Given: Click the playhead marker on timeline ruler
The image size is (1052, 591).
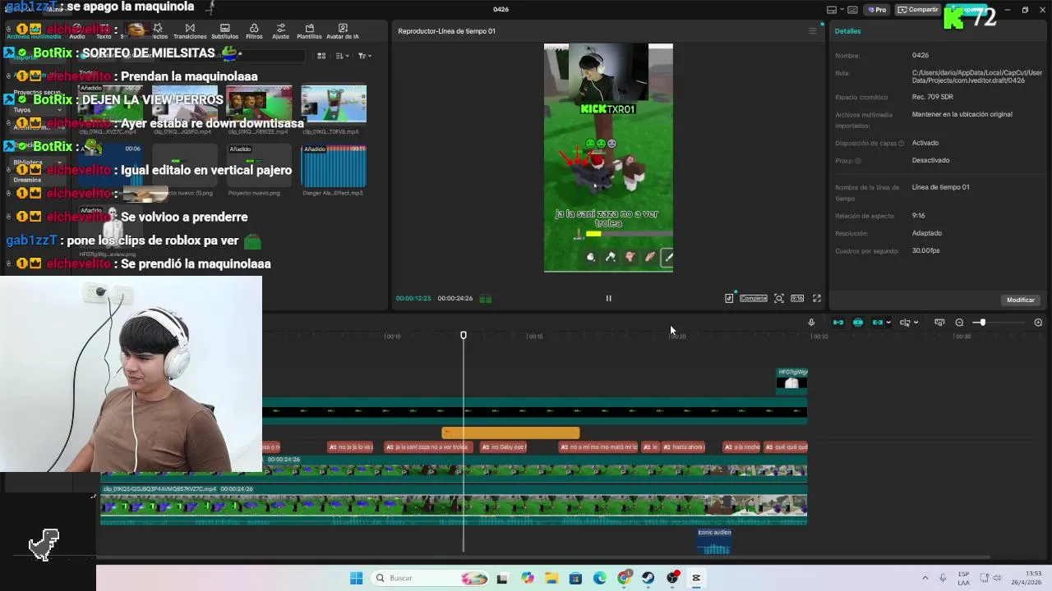Looking at the screenshot, I should pyautogui.click(x=464, y=335).
